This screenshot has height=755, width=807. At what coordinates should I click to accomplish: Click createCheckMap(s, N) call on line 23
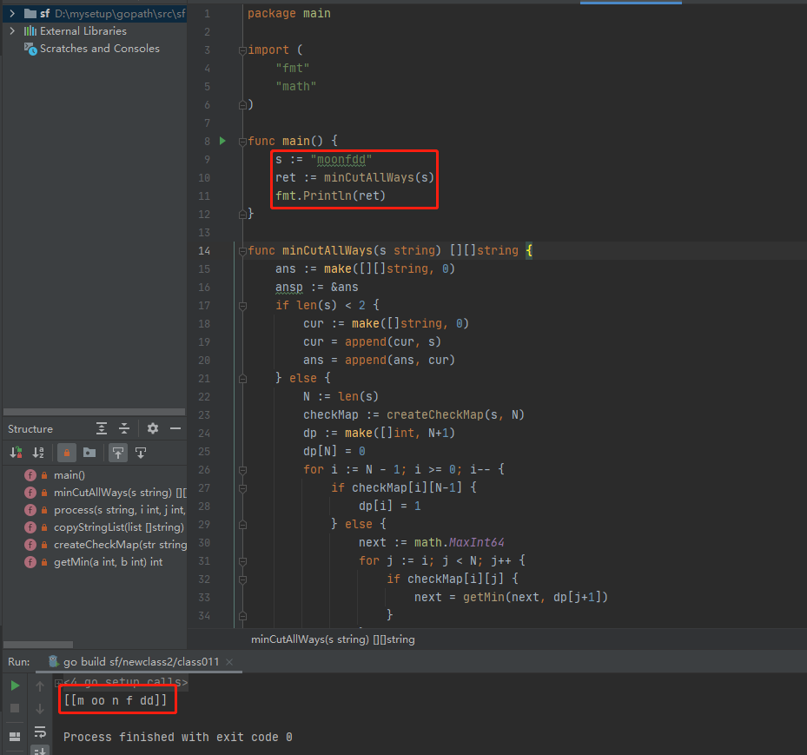[455, 414]
